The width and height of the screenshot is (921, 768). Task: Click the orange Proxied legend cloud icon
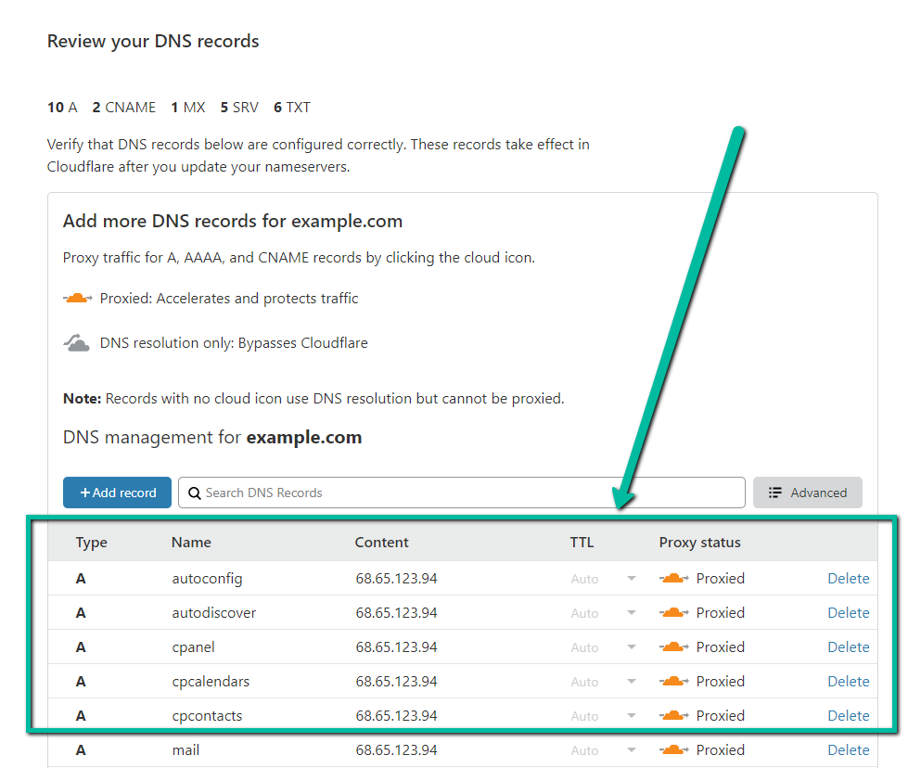pos(78,298)
